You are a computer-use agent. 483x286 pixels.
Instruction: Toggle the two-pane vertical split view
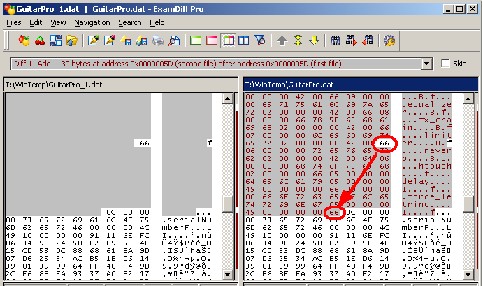click(229, 41)
